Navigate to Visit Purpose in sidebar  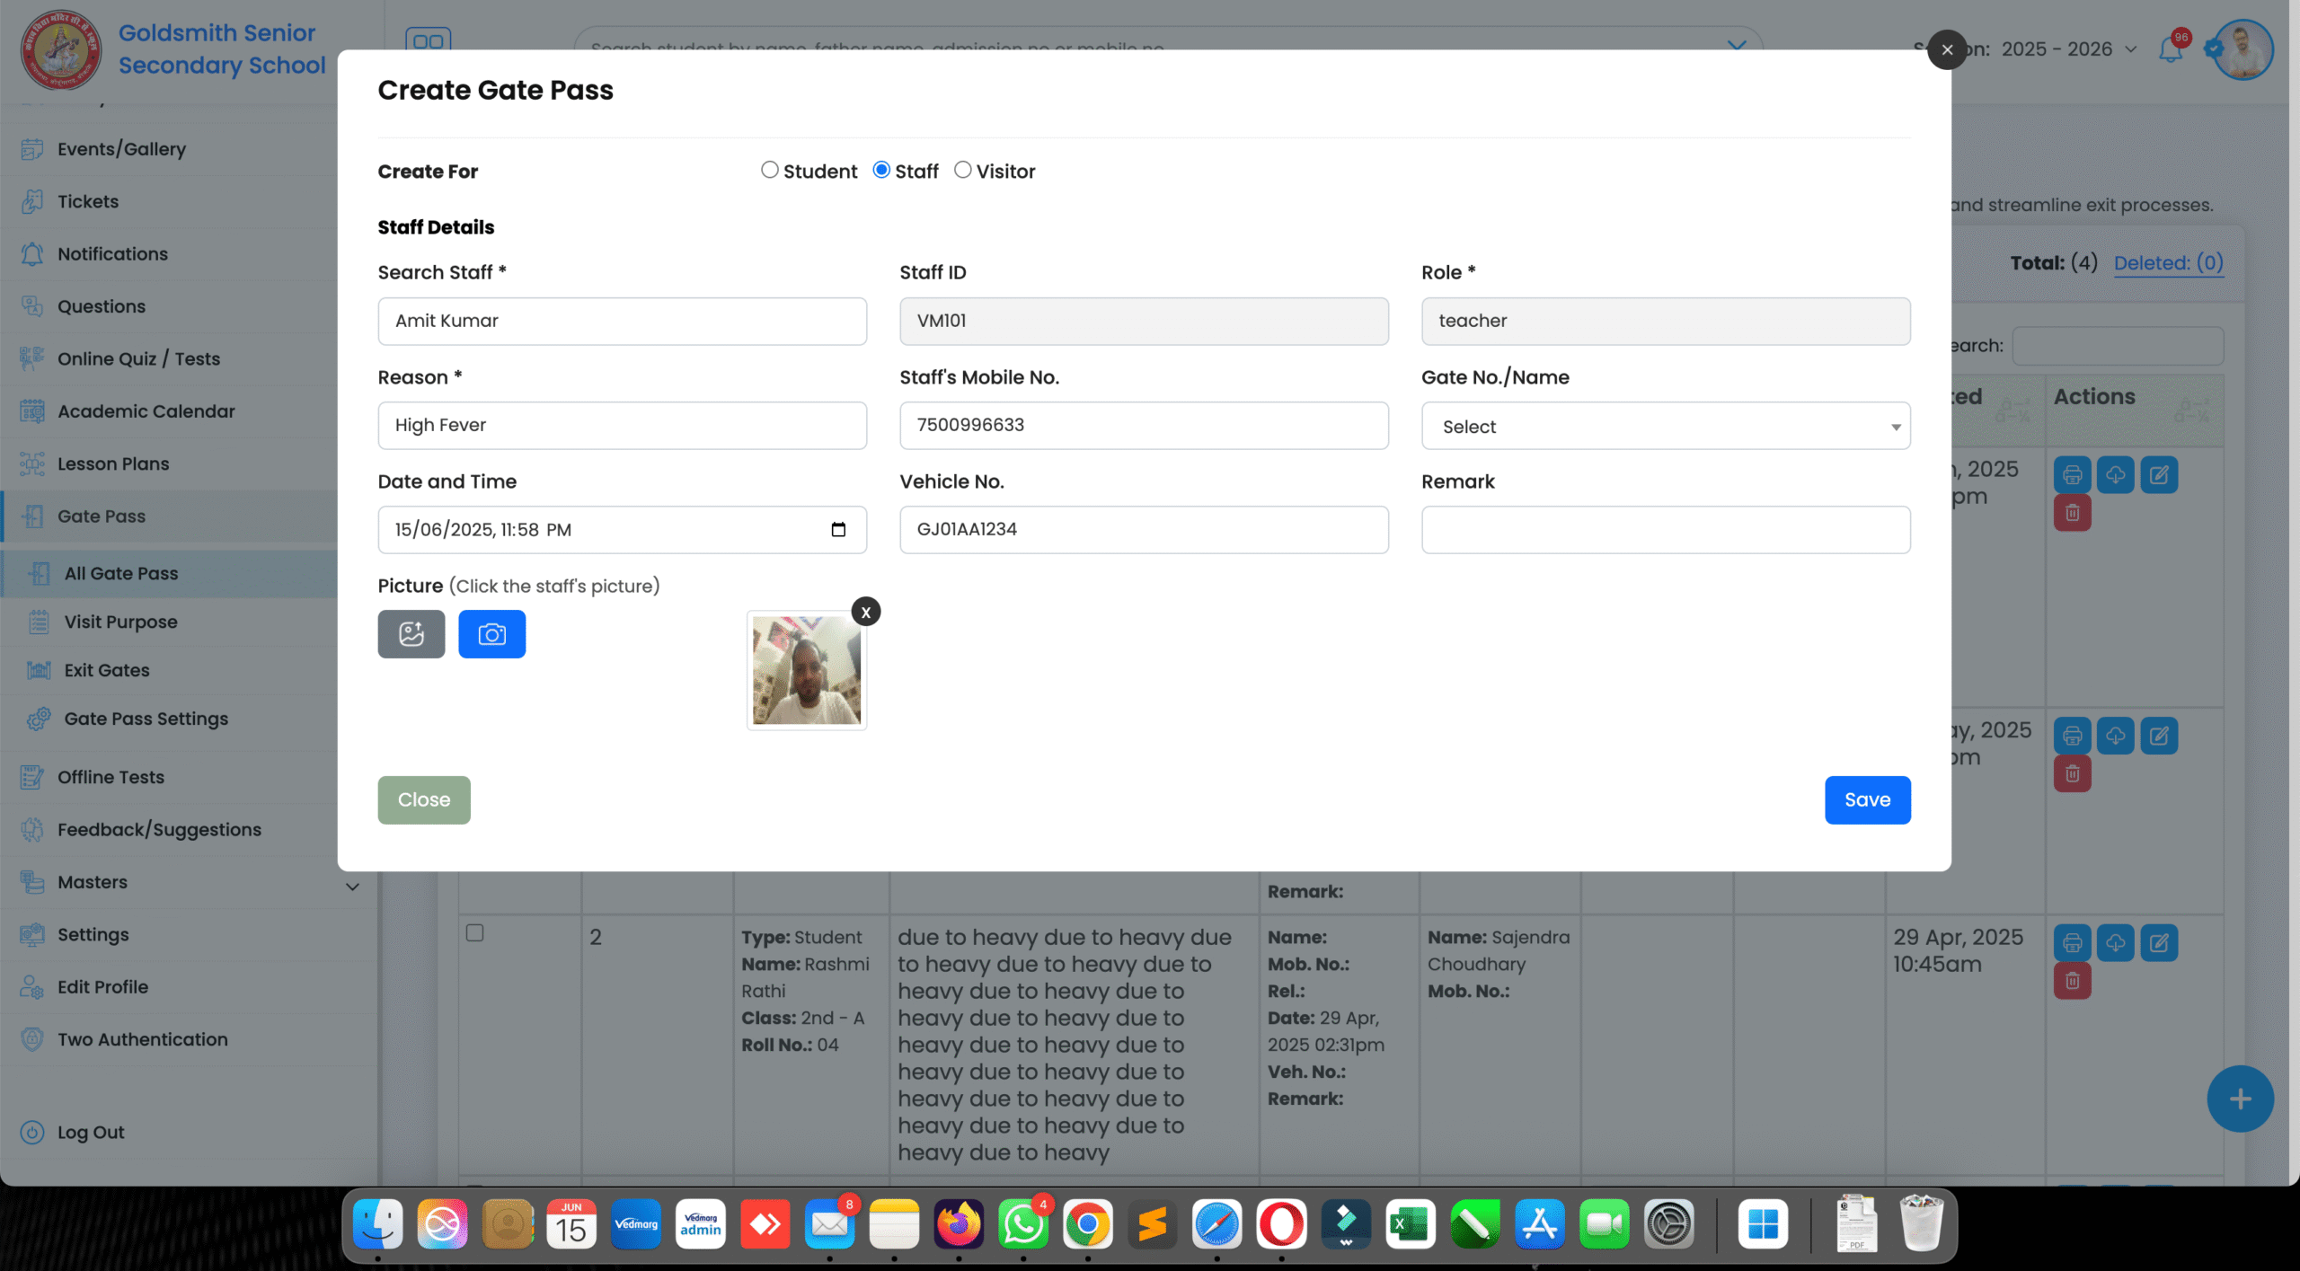(120, 622)
